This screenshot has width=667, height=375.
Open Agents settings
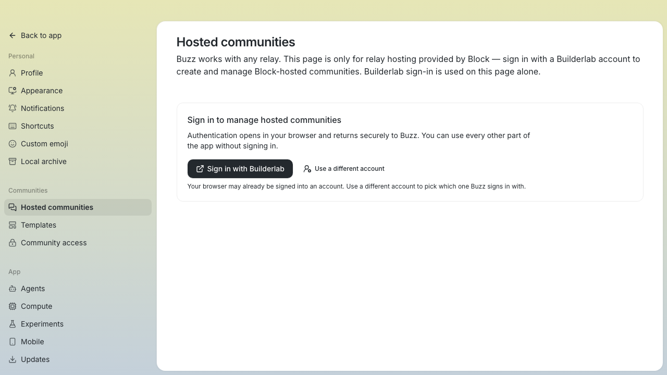[x=78, y=289]
